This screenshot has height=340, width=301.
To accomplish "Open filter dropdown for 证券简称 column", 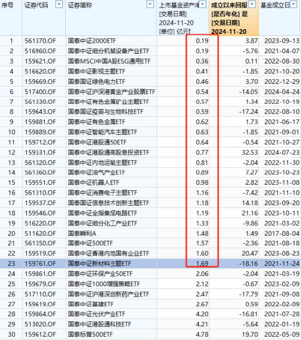I will (150, 4).
